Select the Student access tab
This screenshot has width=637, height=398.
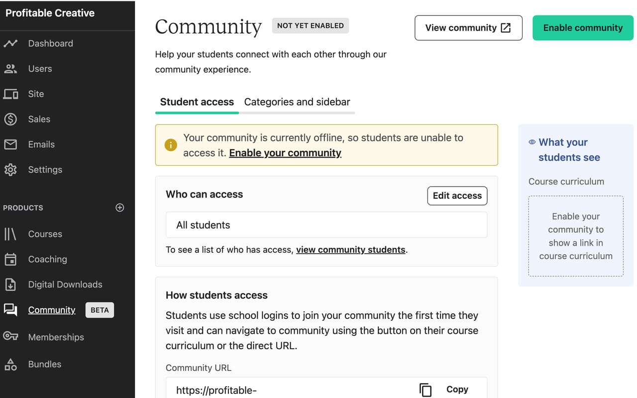(197, 101)
